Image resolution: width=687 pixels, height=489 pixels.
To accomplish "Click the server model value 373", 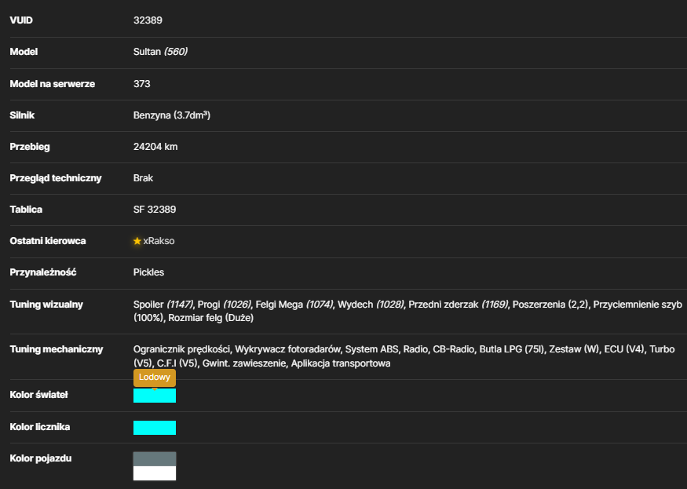I will [141, 84].
